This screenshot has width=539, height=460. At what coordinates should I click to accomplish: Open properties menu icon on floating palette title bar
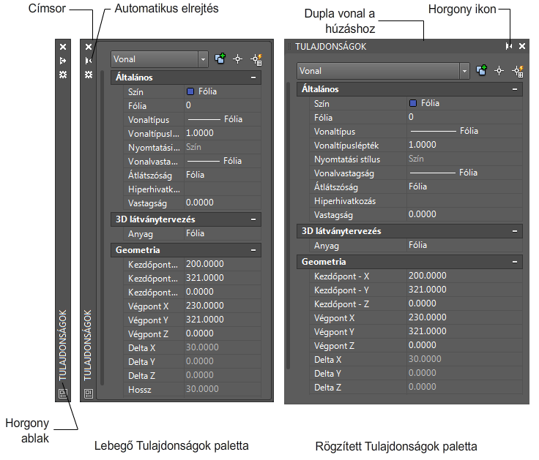click(x=89, y=75)
